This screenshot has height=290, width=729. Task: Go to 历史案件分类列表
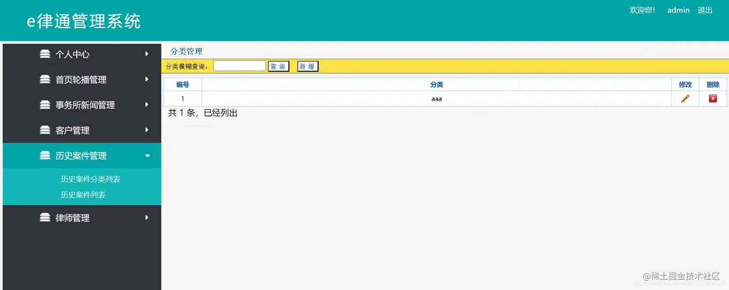coord(90,179)
